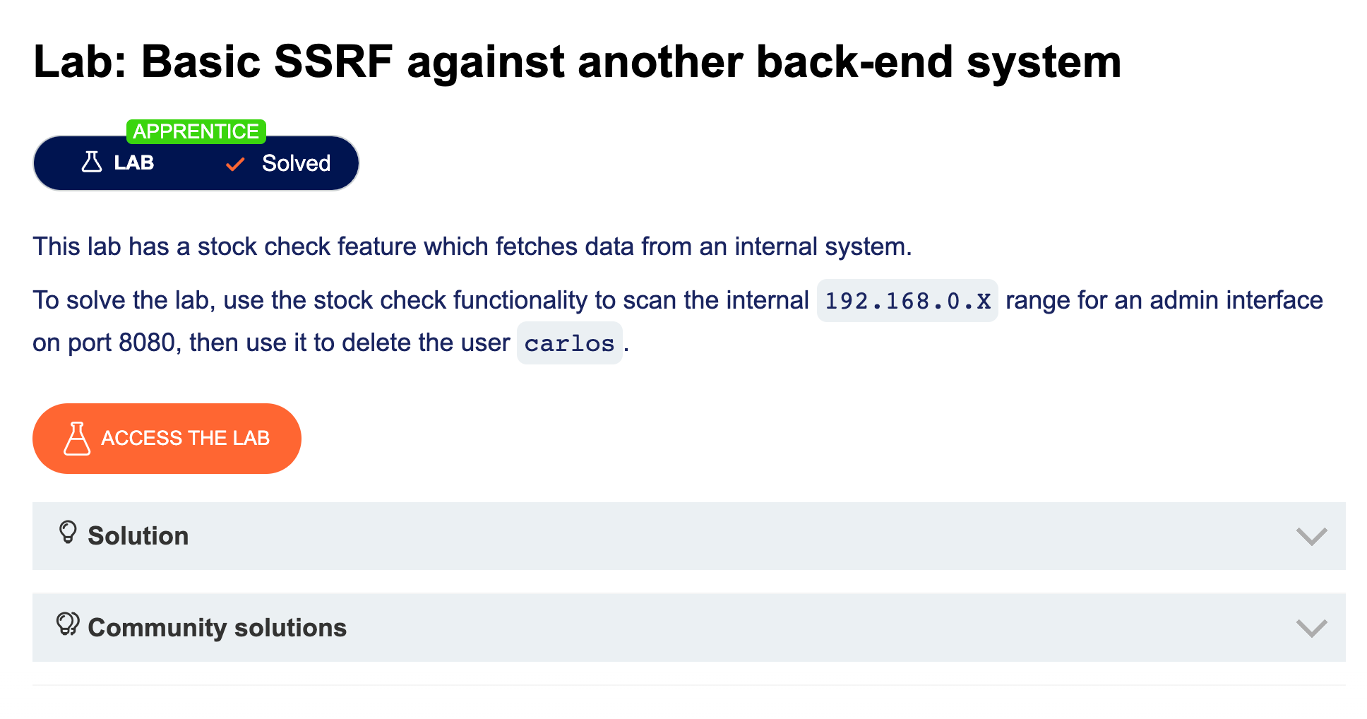Click the lightbulb icon next to Solution

point(68,532)
